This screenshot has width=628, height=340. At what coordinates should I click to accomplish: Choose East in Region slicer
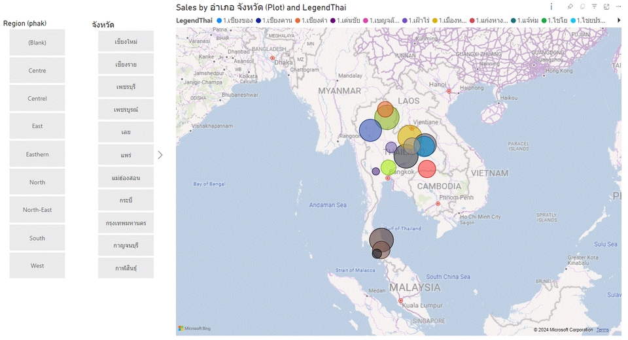coord(37,126)
